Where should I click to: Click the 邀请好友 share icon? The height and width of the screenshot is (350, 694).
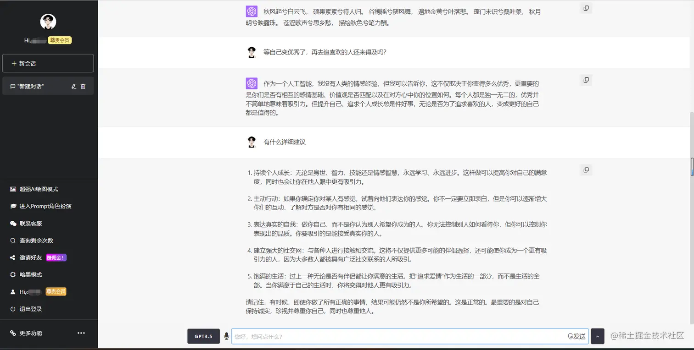point(12,257)
